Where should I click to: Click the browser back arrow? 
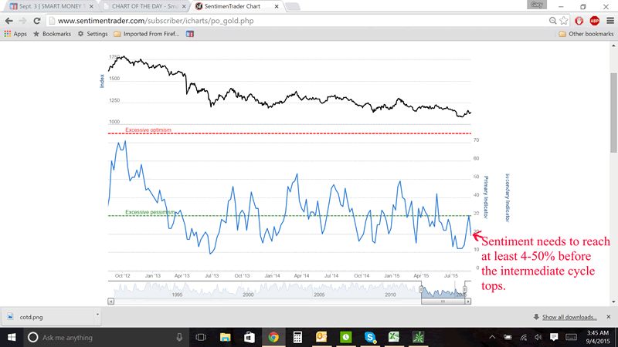tap(8, 21)
